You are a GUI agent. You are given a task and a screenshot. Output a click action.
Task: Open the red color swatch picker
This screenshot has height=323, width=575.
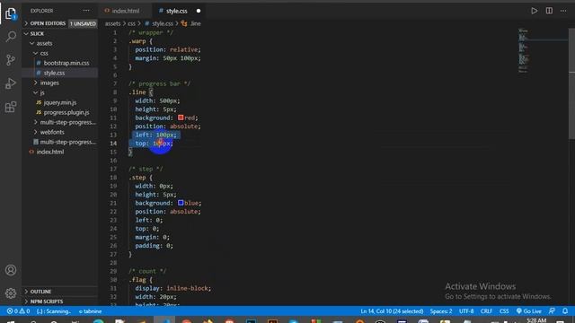point(181,118)
